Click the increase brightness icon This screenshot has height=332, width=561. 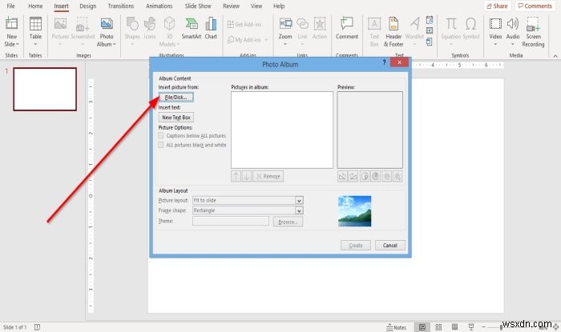coord(387,176)
